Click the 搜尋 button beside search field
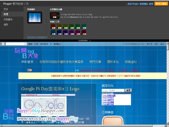 click(x=128, y=90)
